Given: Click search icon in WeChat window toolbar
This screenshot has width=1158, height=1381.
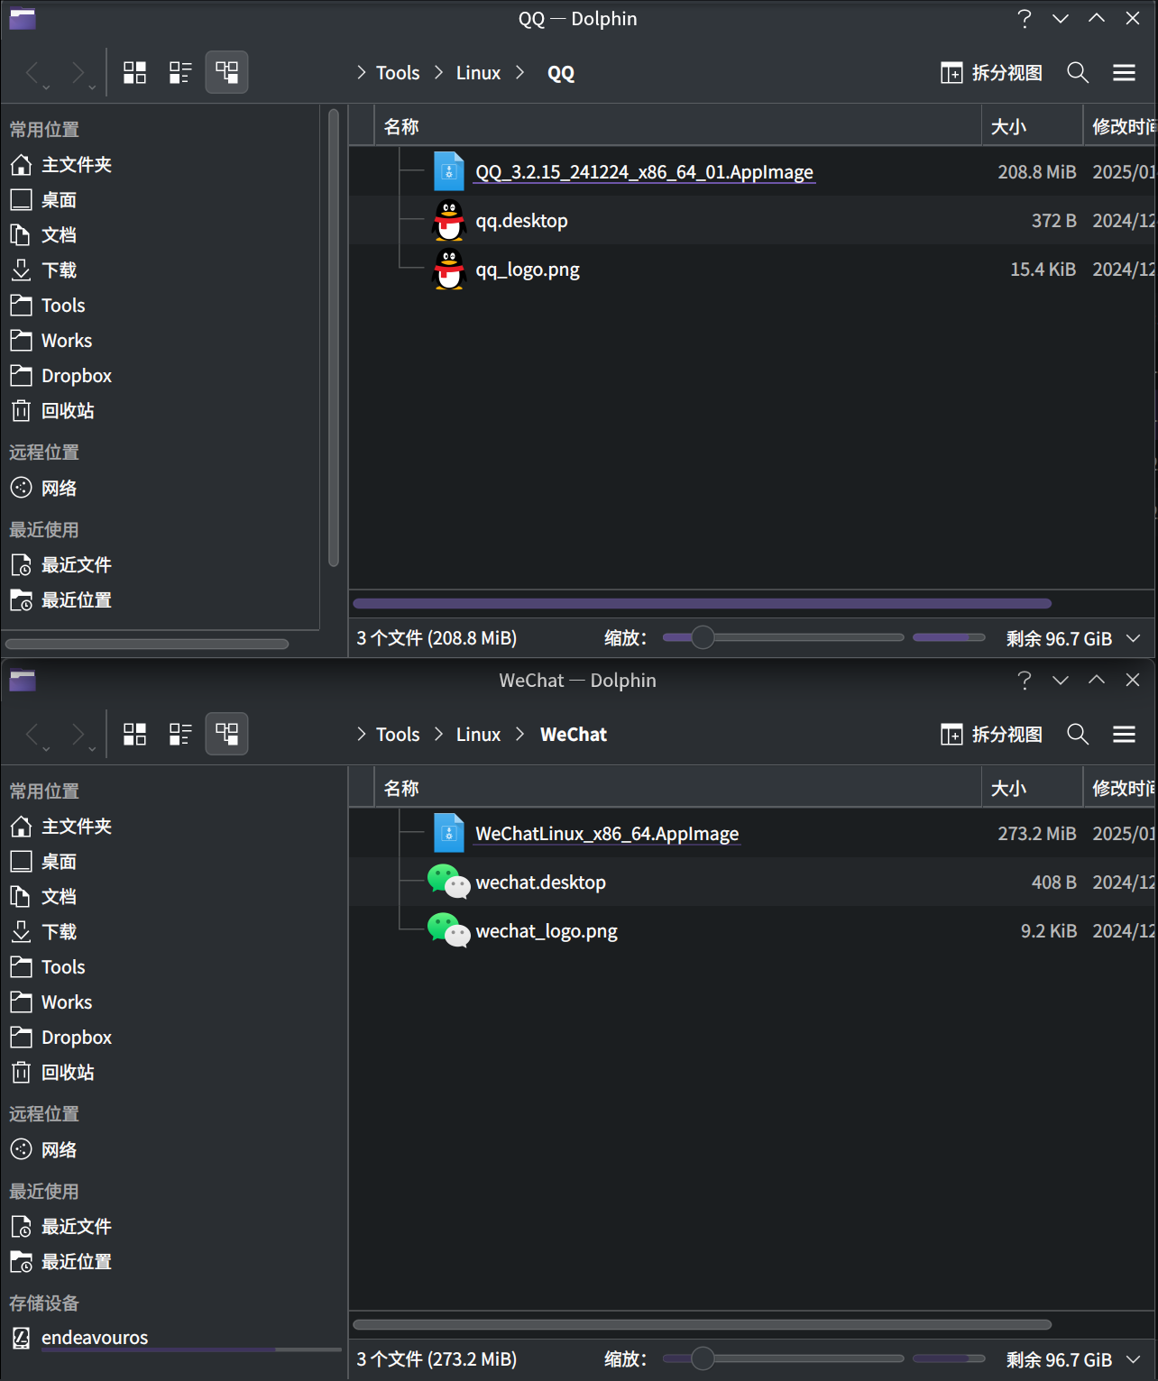Looking at the screenshot, I should 1078,735.
